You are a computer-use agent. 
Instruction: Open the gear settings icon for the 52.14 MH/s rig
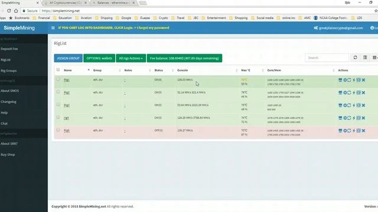point(345,93)
